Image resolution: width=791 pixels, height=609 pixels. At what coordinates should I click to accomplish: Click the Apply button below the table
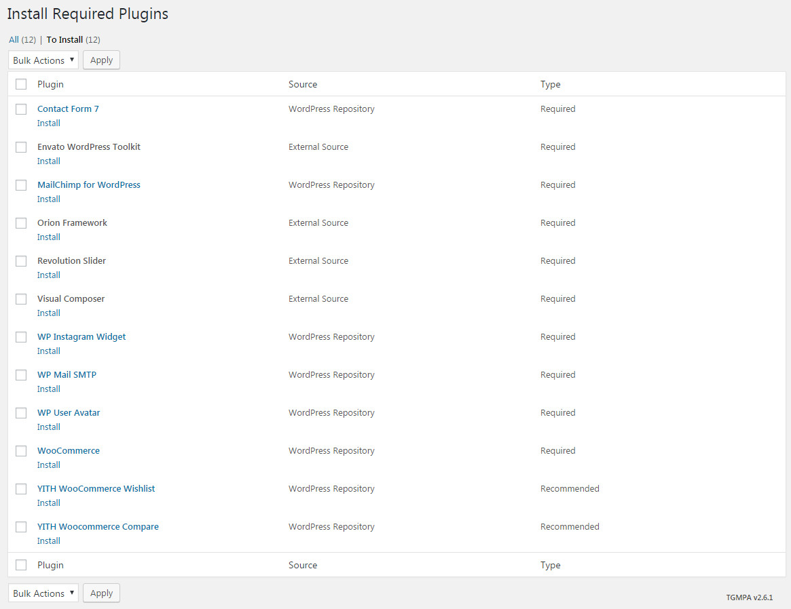[101, 593]
